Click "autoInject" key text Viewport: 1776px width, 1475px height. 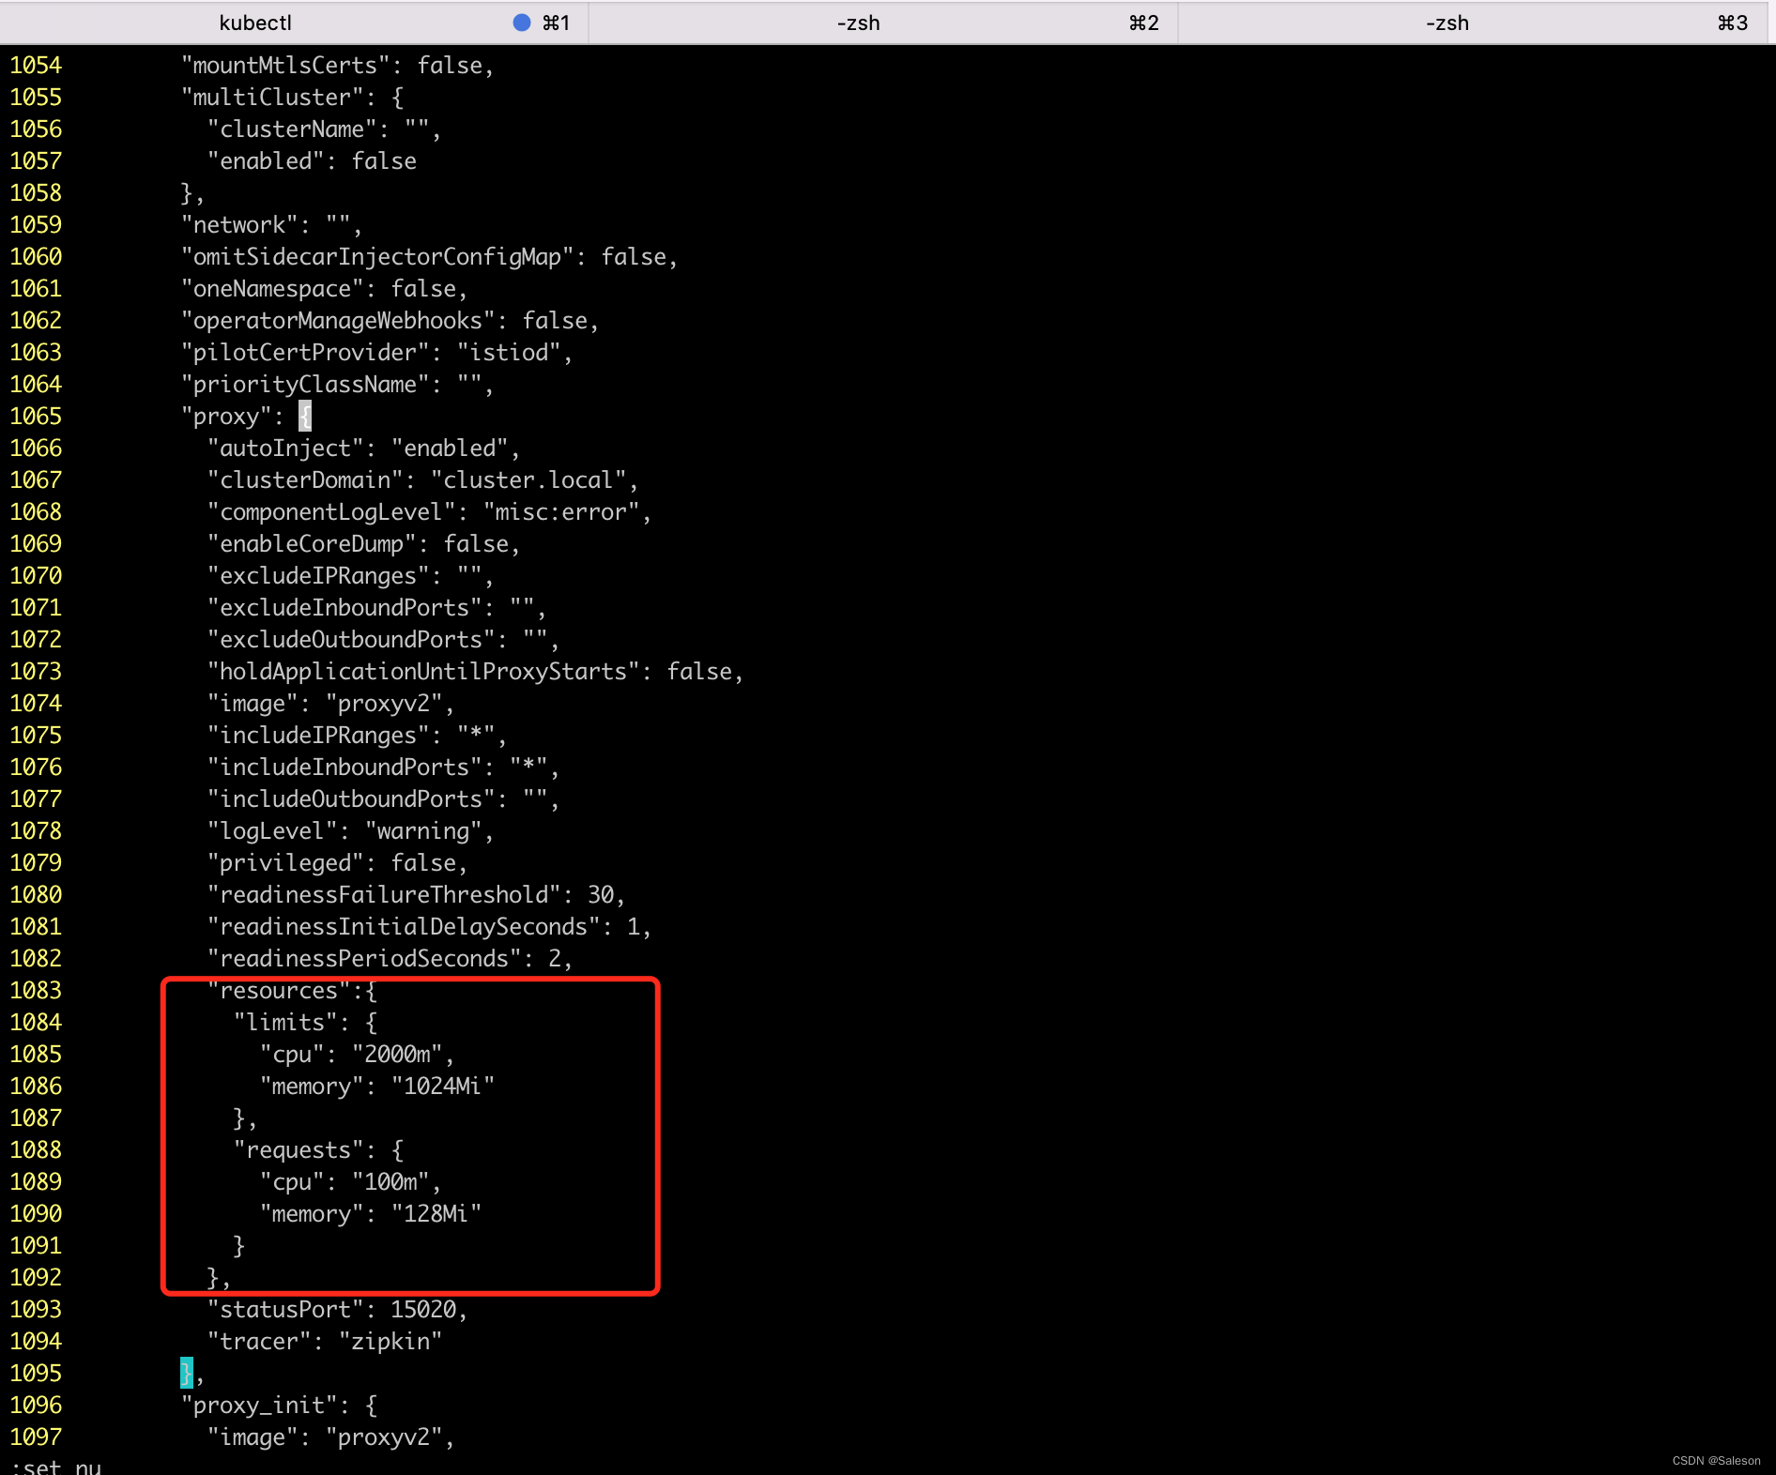[x=285, y=449]
